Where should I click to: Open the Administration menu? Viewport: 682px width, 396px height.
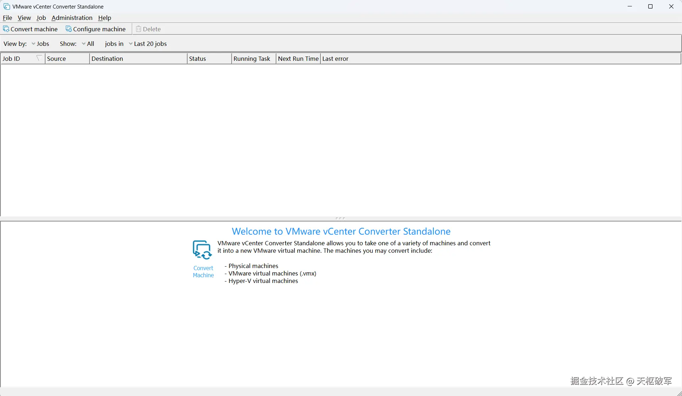(x=72, y=18)
